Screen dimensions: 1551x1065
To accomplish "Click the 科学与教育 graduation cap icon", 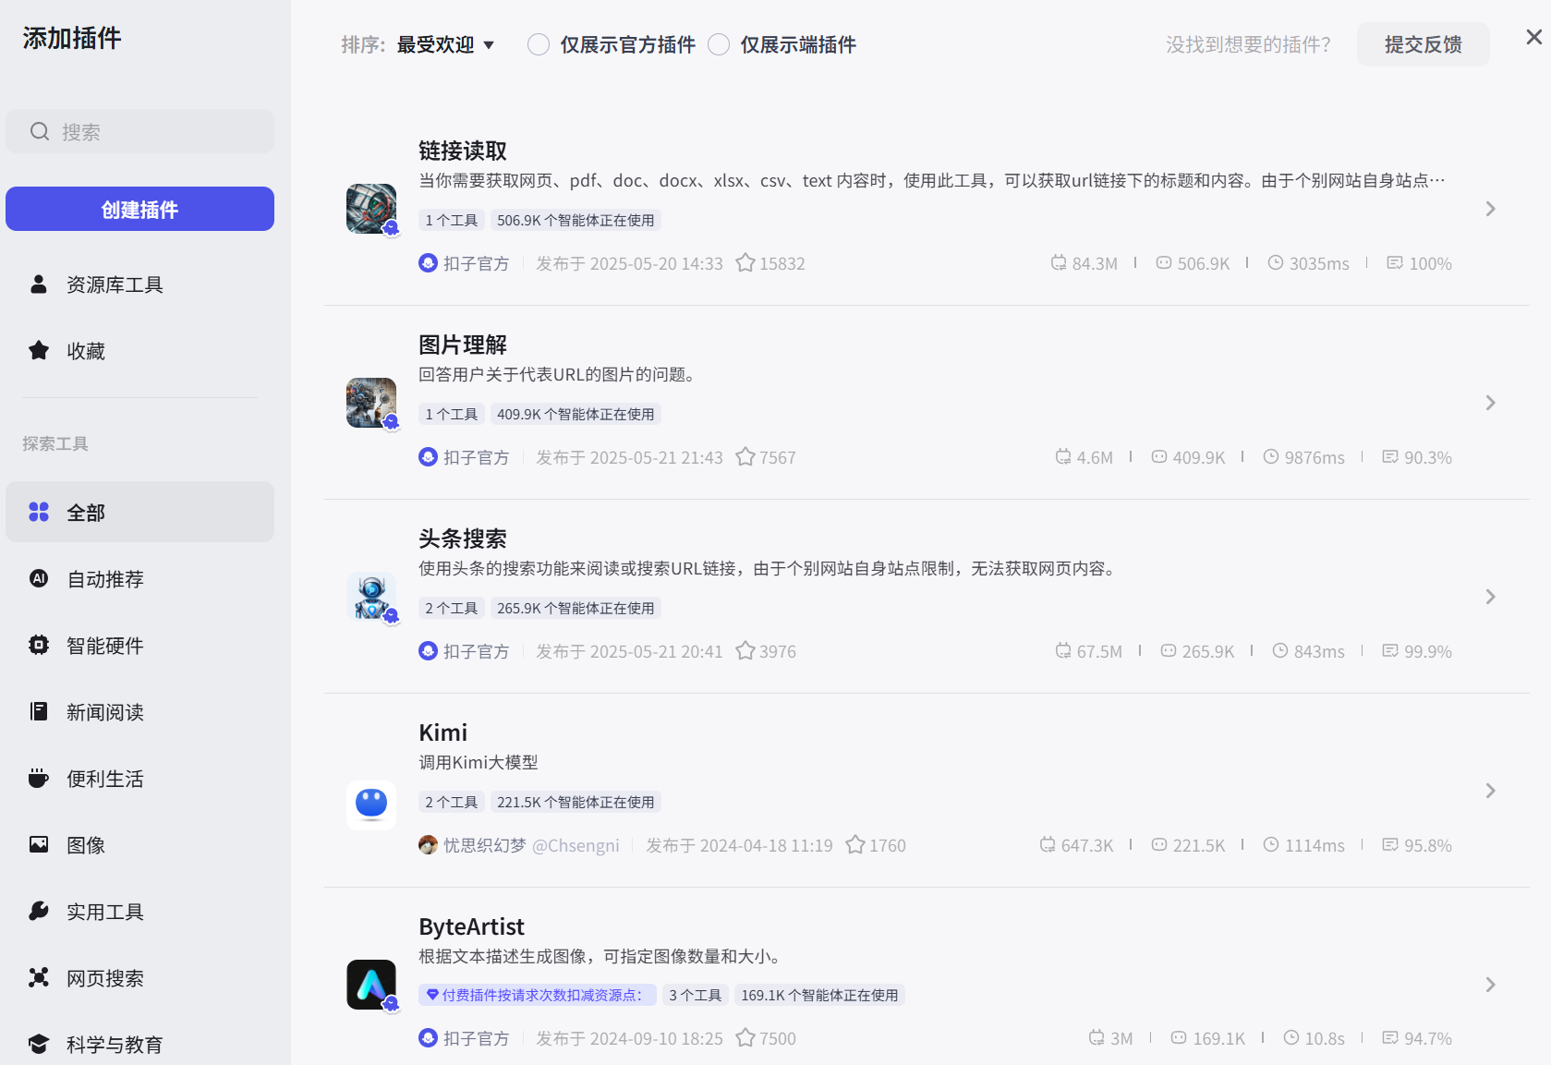I will [x=39, y=1044].
